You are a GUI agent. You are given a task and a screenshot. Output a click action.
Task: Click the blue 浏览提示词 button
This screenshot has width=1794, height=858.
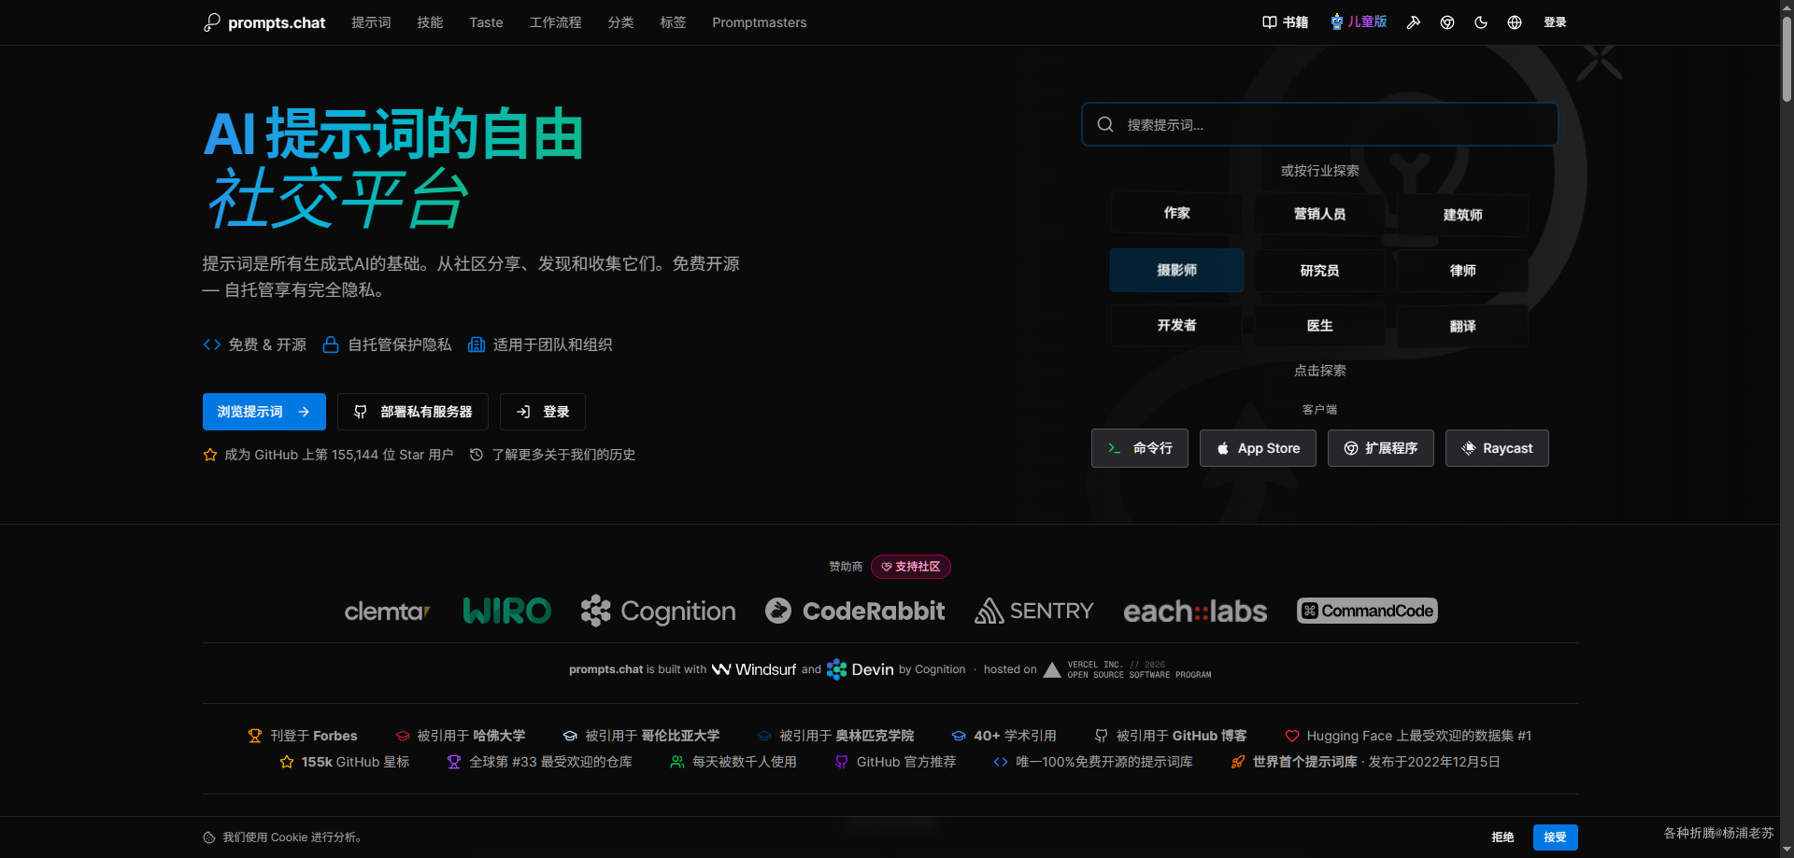point(264,412)
